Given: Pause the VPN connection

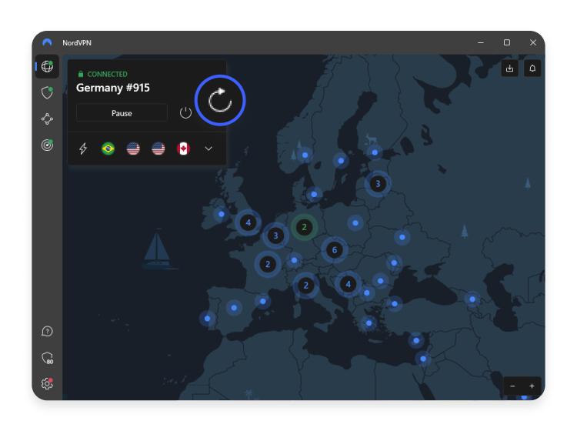Looking at the screenshot, I should click(122, 113).
